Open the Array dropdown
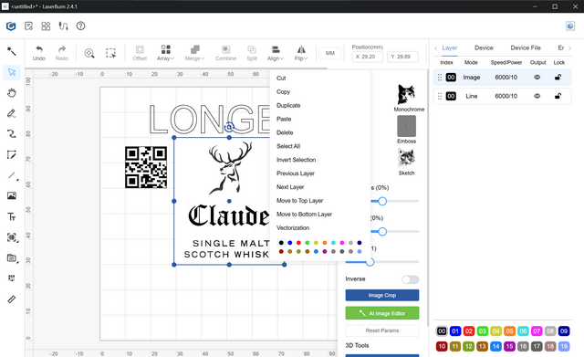 pos(165,53)
